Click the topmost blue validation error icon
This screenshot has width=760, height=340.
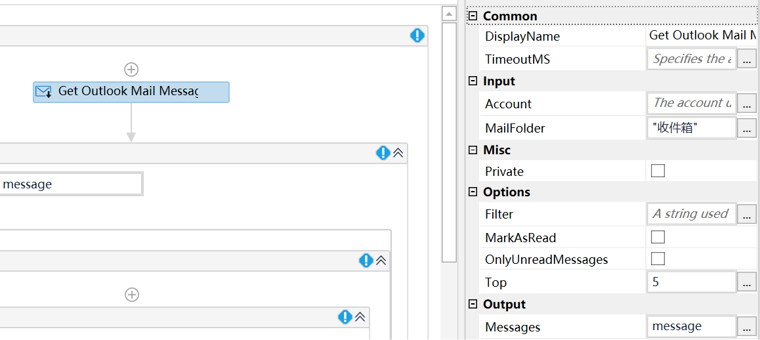coord(417,35)
